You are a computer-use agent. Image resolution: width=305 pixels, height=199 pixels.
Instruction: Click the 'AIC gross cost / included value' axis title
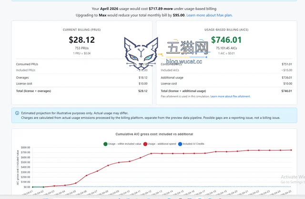(x=18, y=167)
